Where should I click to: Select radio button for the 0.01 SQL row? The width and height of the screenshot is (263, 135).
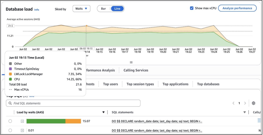[10, 131]
